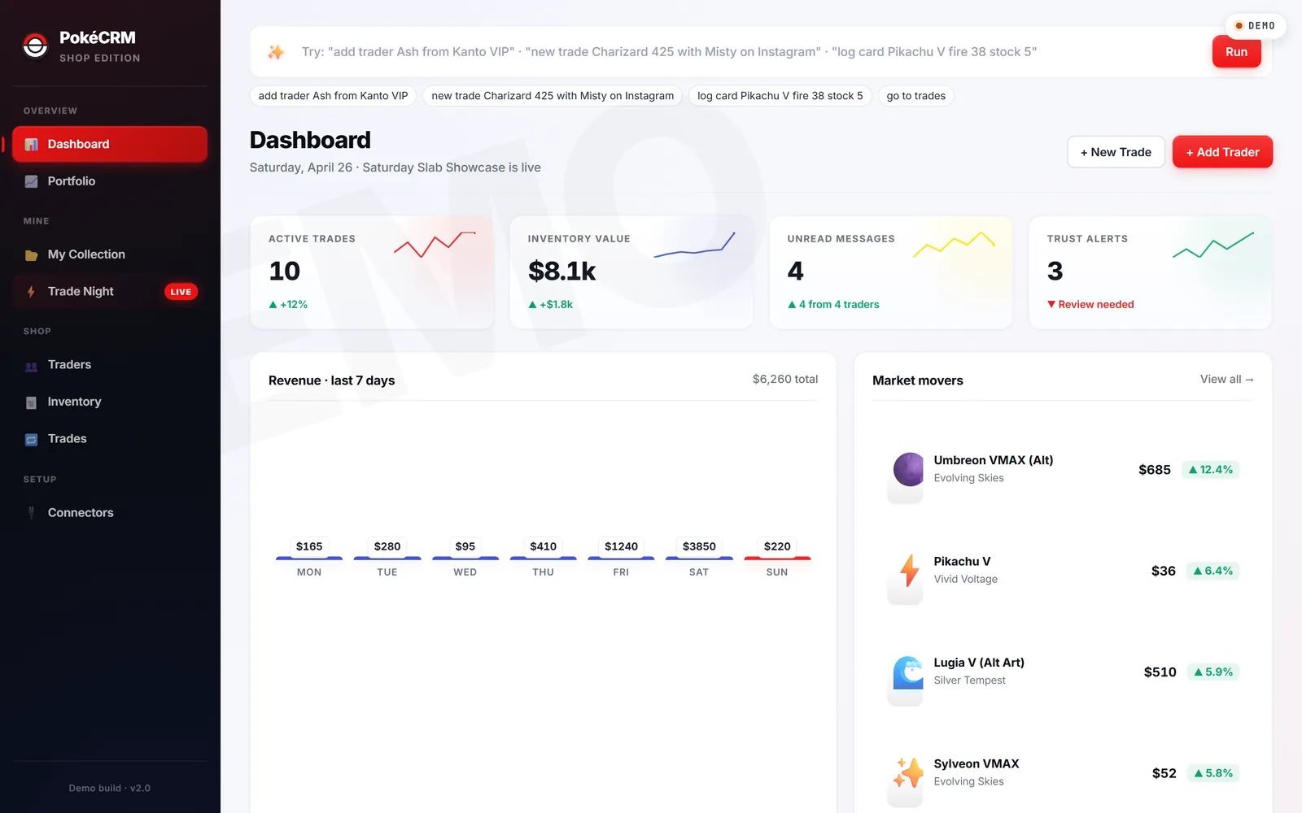This screenshot has width=1302, height=813.
Task: Click the Inventory sidebar icon
Action: coord(31,402)
